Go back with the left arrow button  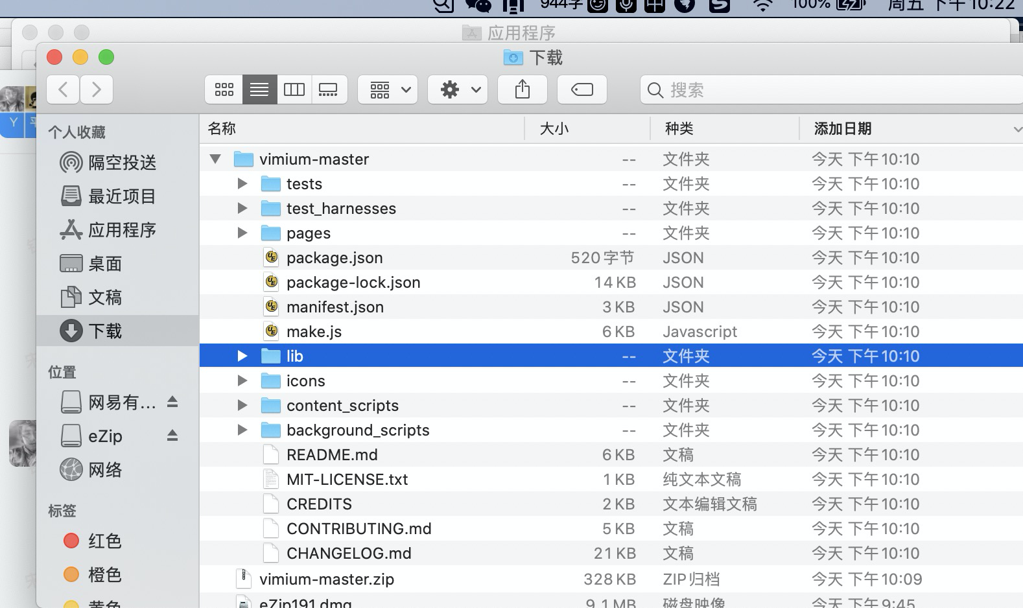(64, 89)
